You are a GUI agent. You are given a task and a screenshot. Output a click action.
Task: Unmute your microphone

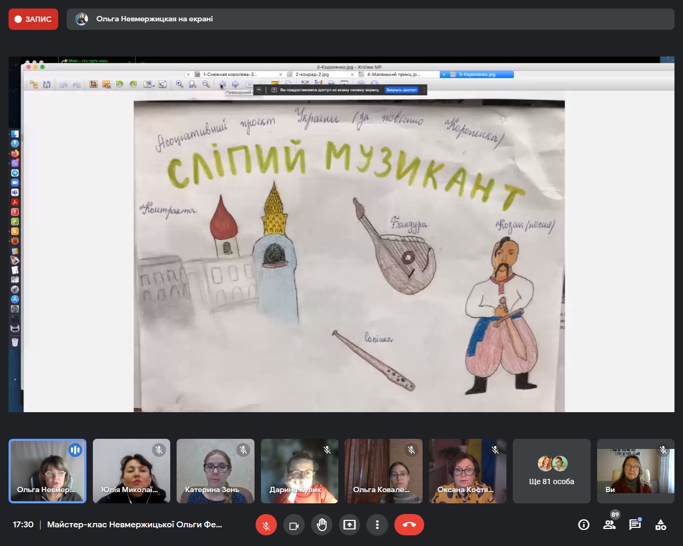click(x=266, y=525)
